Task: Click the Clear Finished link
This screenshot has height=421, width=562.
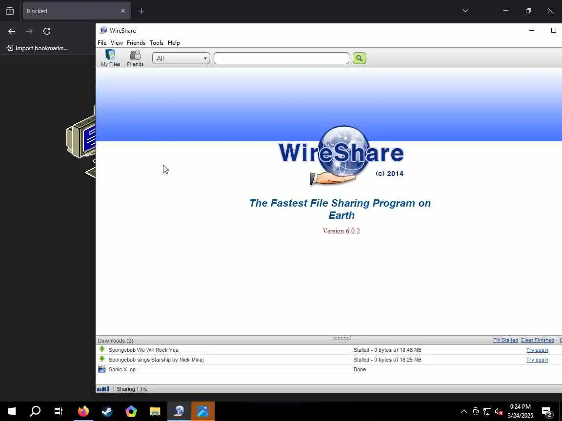Action: 537,340
